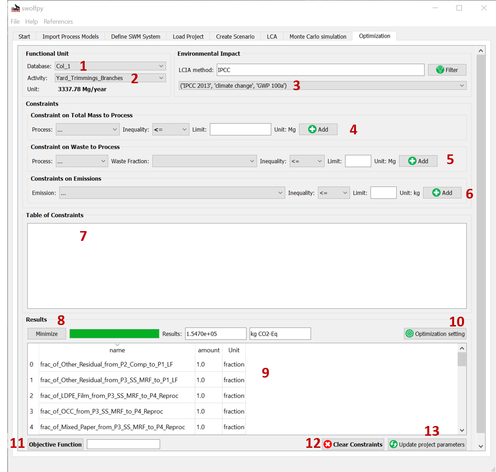Open Inequality dropdown in Waste to Process constraint
496x472 pixels.
307,161
